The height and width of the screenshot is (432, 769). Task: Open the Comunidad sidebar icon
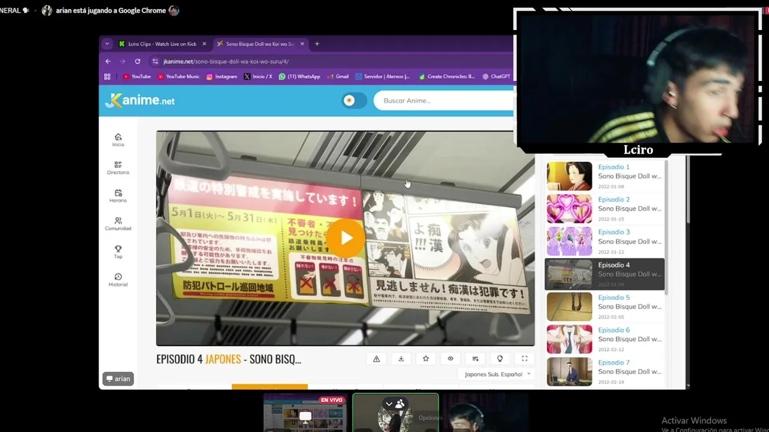118,224
